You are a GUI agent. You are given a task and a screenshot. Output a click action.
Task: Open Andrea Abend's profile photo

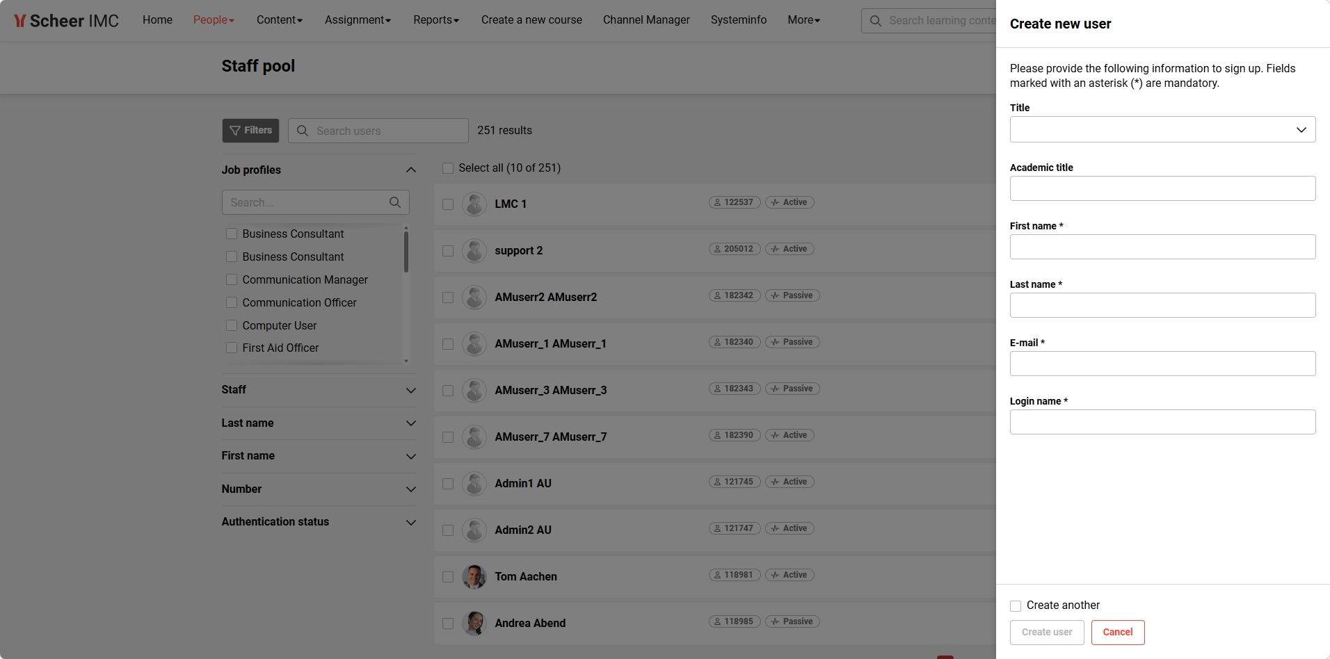[x=474, y=624]
